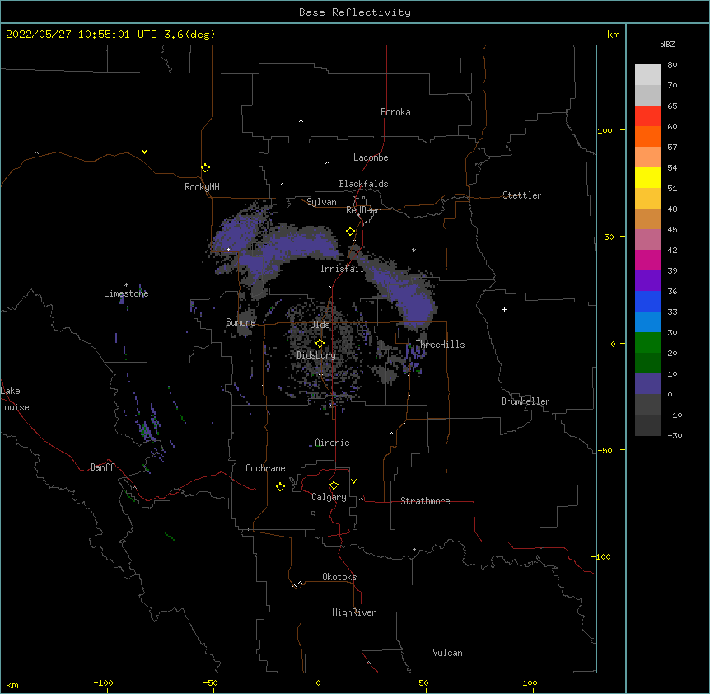Click the Cochrane town label
The width and height of the screenshot is (710, 694).
click(265, 468)
